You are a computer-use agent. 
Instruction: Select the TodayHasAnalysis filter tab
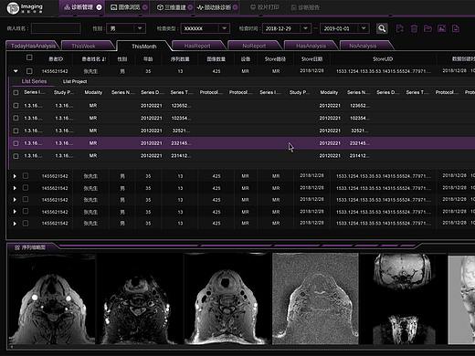tap(33, 46)
